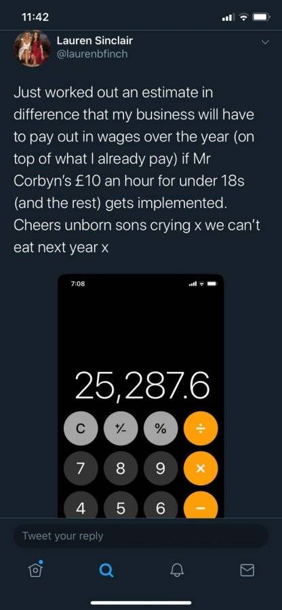282x610 pixels.
Task: Tap the iOS home indicator bar
Action: [x=141, y=603]
